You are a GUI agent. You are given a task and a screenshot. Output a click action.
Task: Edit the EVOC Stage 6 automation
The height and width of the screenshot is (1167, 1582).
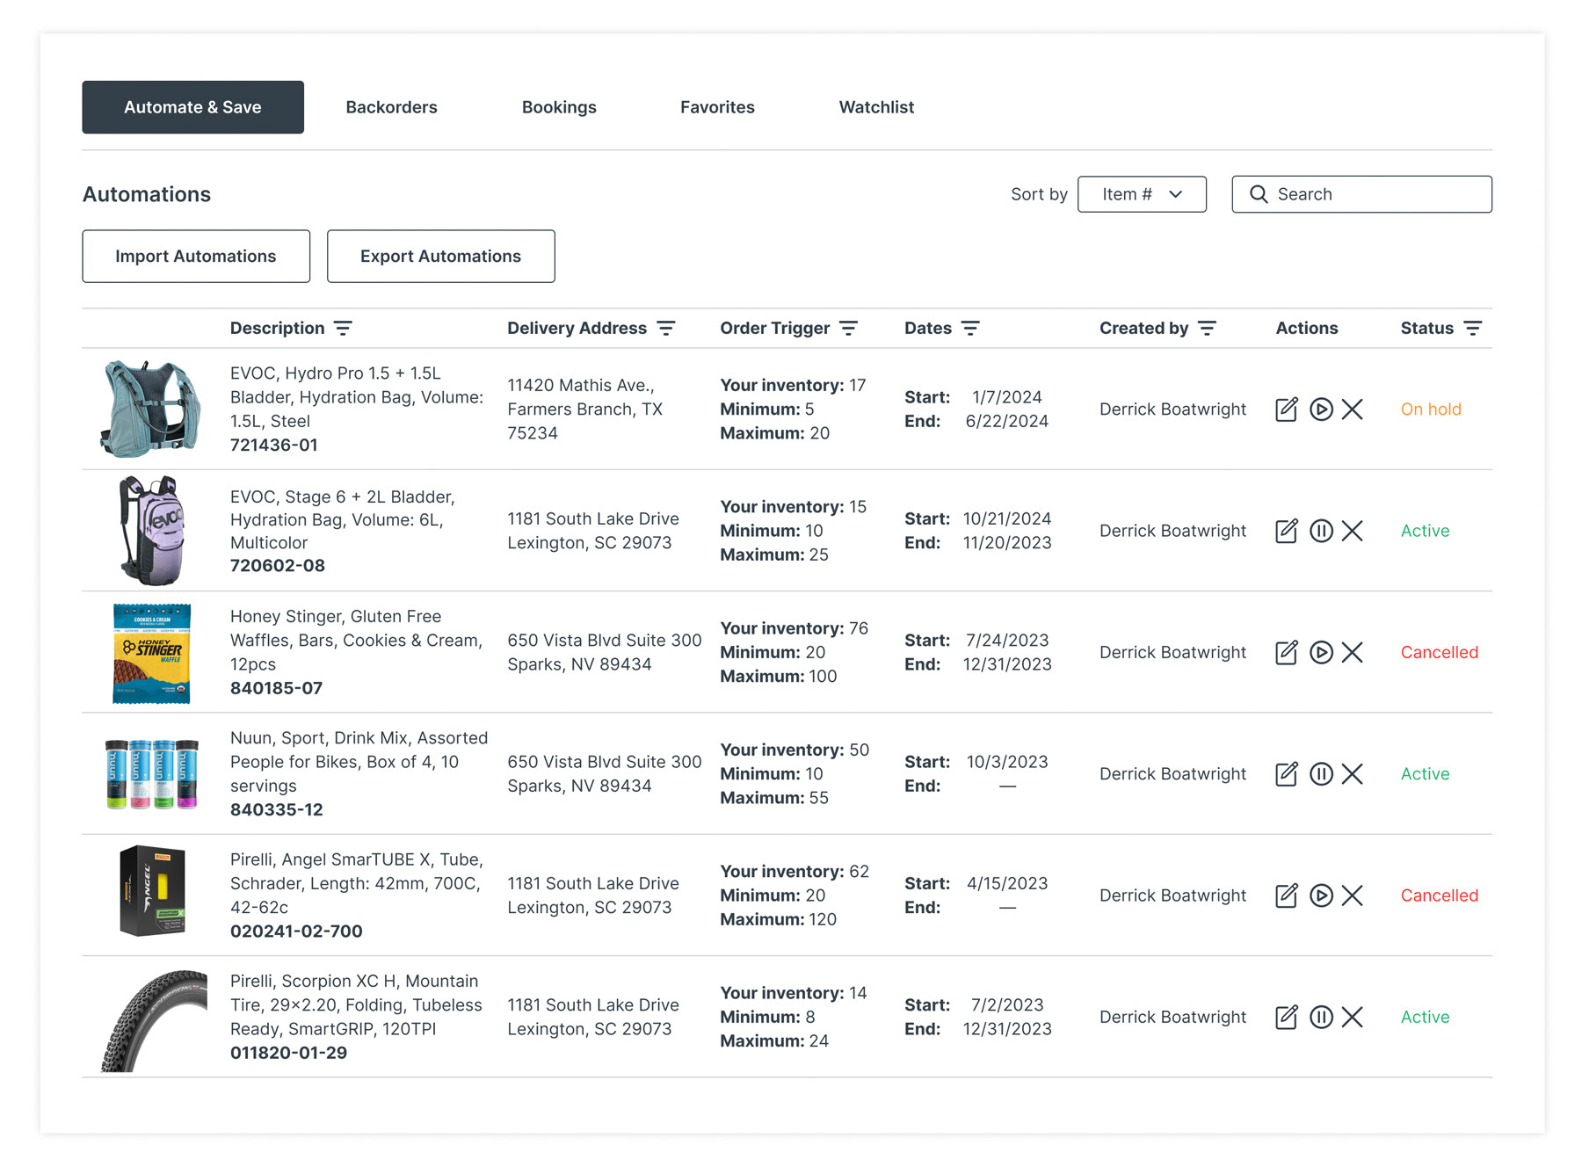pyautogui.click(x=1287, y=531)
